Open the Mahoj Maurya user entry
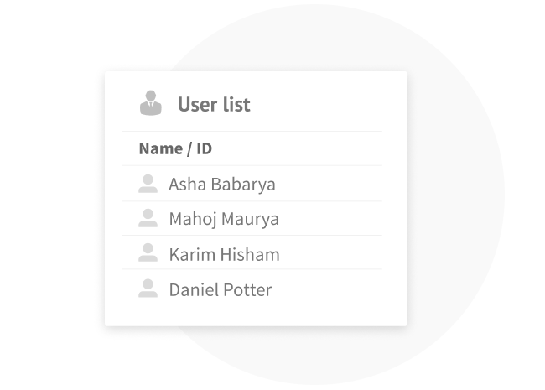The width and height of the screenshot is (545, 390). [x=224, y=219]
